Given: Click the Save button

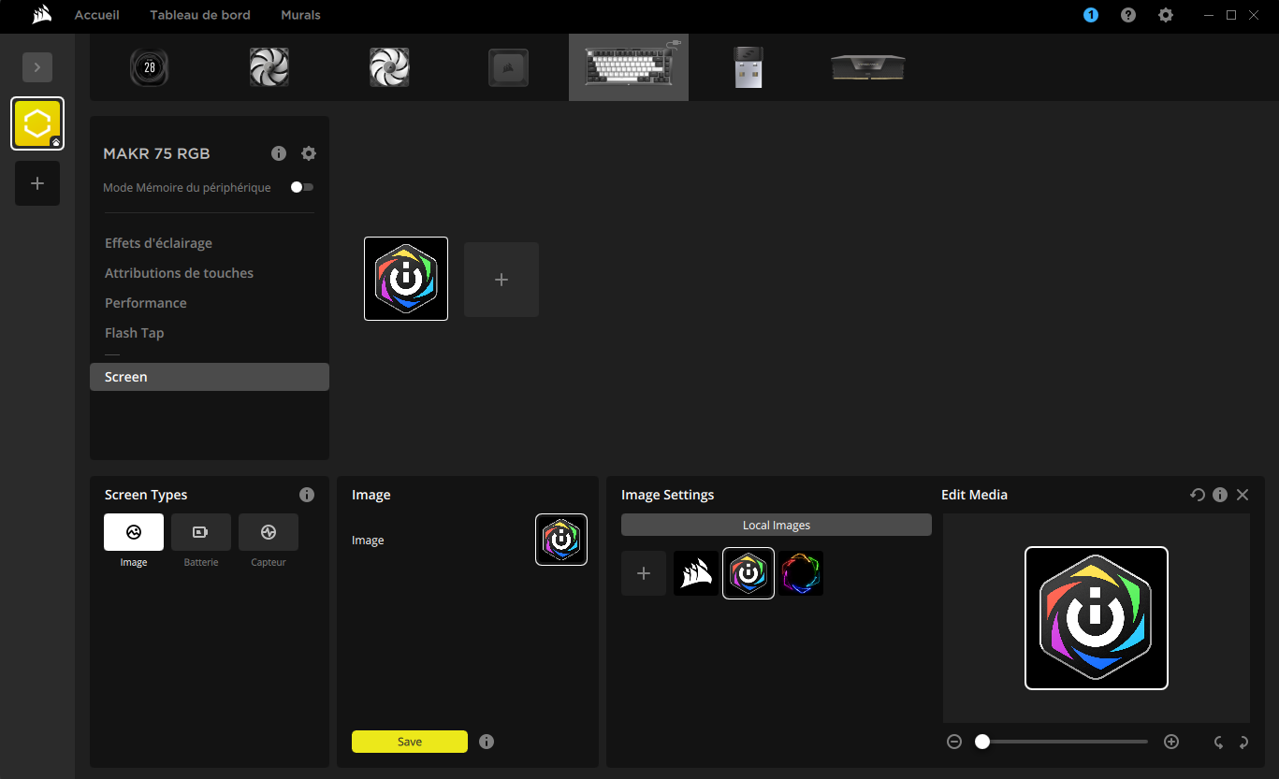Looking at the screenshot, I should tap(410, 742).
